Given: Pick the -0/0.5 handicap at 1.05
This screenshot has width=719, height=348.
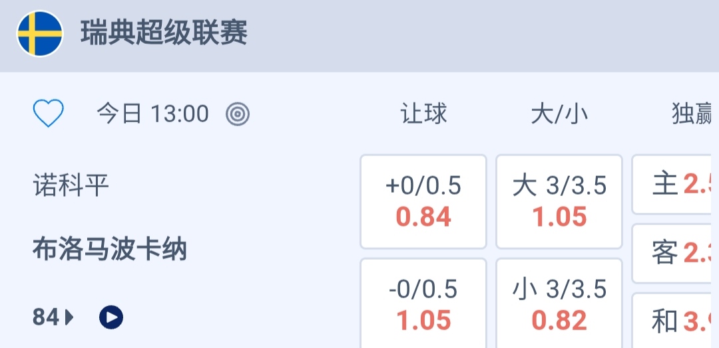Looking at the screenshot, I should click(423, 305).
